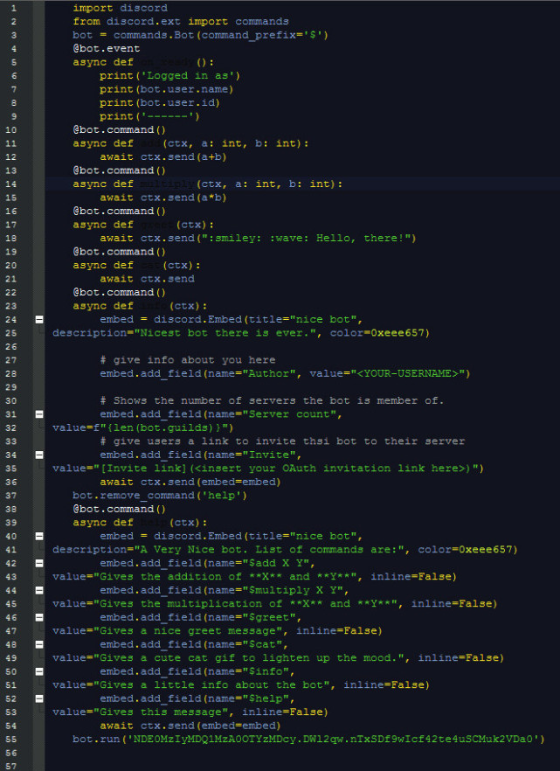Click color value 0xeee657 on line 41
The image size is (560, 771).
[486, 549]
